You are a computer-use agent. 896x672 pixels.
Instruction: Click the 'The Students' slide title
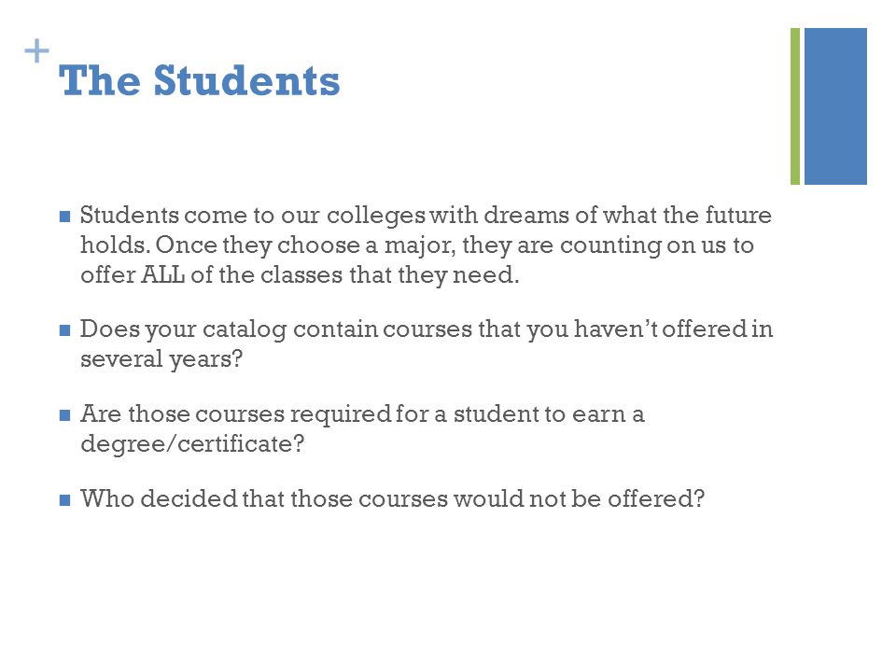point(199,80)
